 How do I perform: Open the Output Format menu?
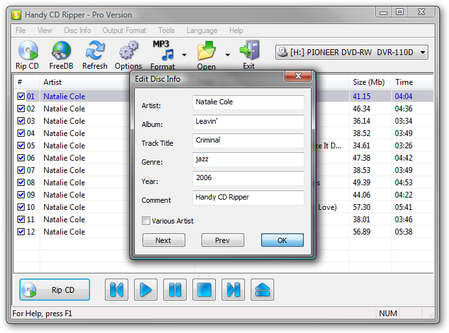[124, 30]
